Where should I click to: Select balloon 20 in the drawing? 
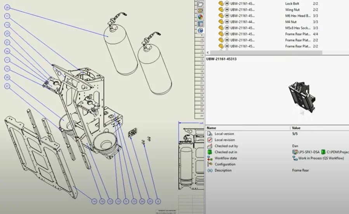pyautogui.click(x=7, y=77)
